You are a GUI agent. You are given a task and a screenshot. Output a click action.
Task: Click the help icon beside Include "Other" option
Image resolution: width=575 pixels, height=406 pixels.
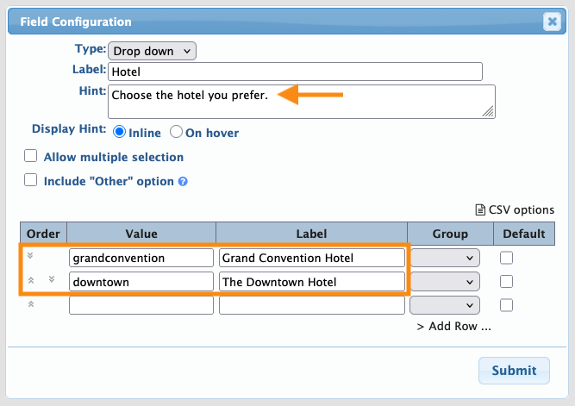click(183, 182)
